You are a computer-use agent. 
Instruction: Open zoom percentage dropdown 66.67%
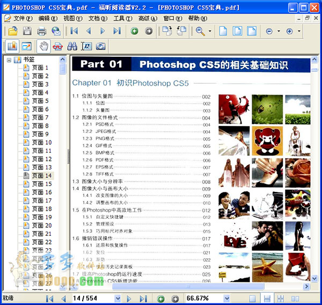(x=226, y=299)
